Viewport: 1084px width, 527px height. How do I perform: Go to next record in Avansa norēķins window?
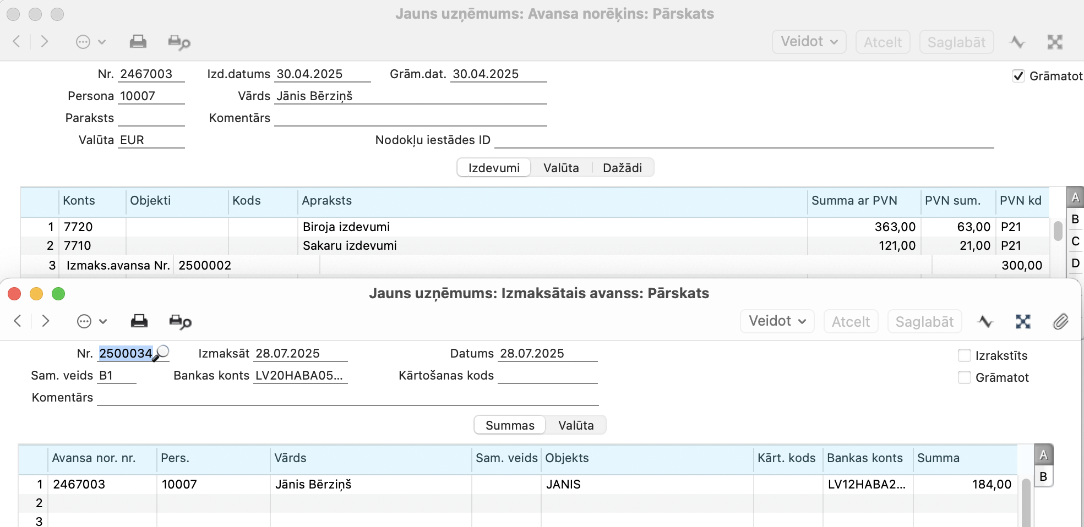[x=45, y=42]
